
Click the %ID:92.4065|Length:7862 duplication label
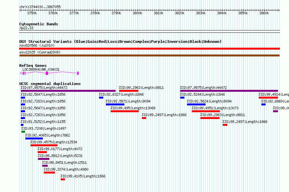coord(48,135)
